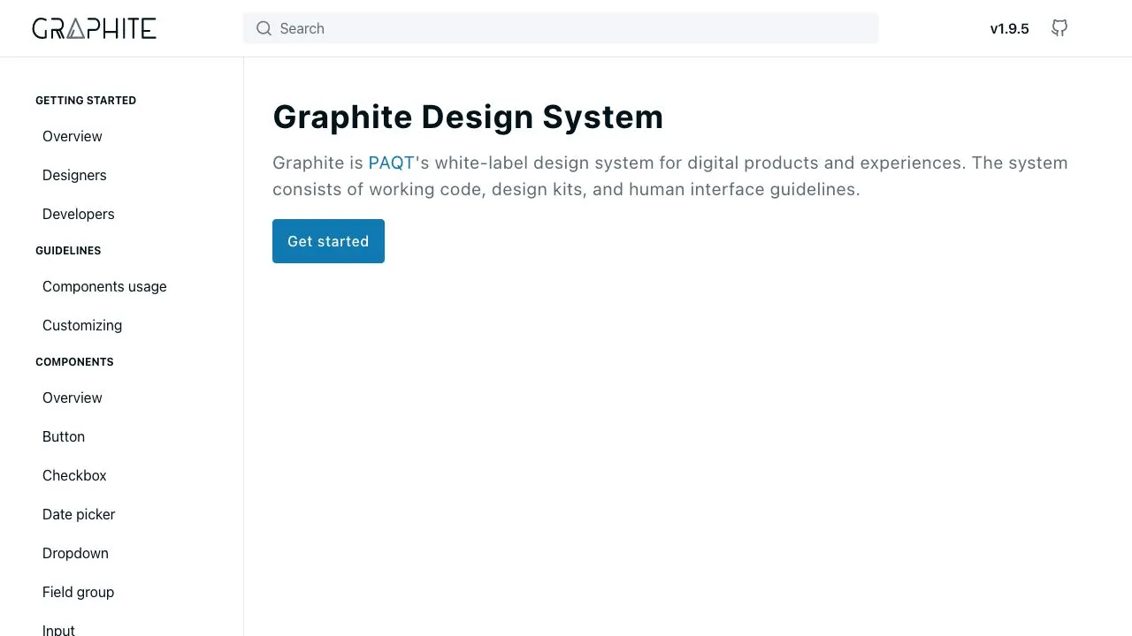Follow the PAQT link in description

tap(391, 163)
